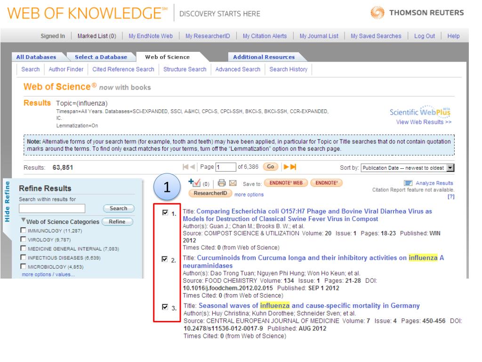Check the VIROLOGY category box
The image size is (482, 362).
[23, 239]
